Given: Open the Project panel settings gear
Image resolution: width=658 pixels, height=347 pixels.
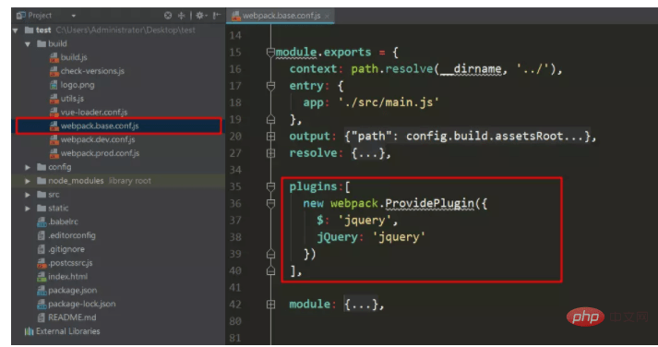Looking at the screenshot, I should coord(199,16).
